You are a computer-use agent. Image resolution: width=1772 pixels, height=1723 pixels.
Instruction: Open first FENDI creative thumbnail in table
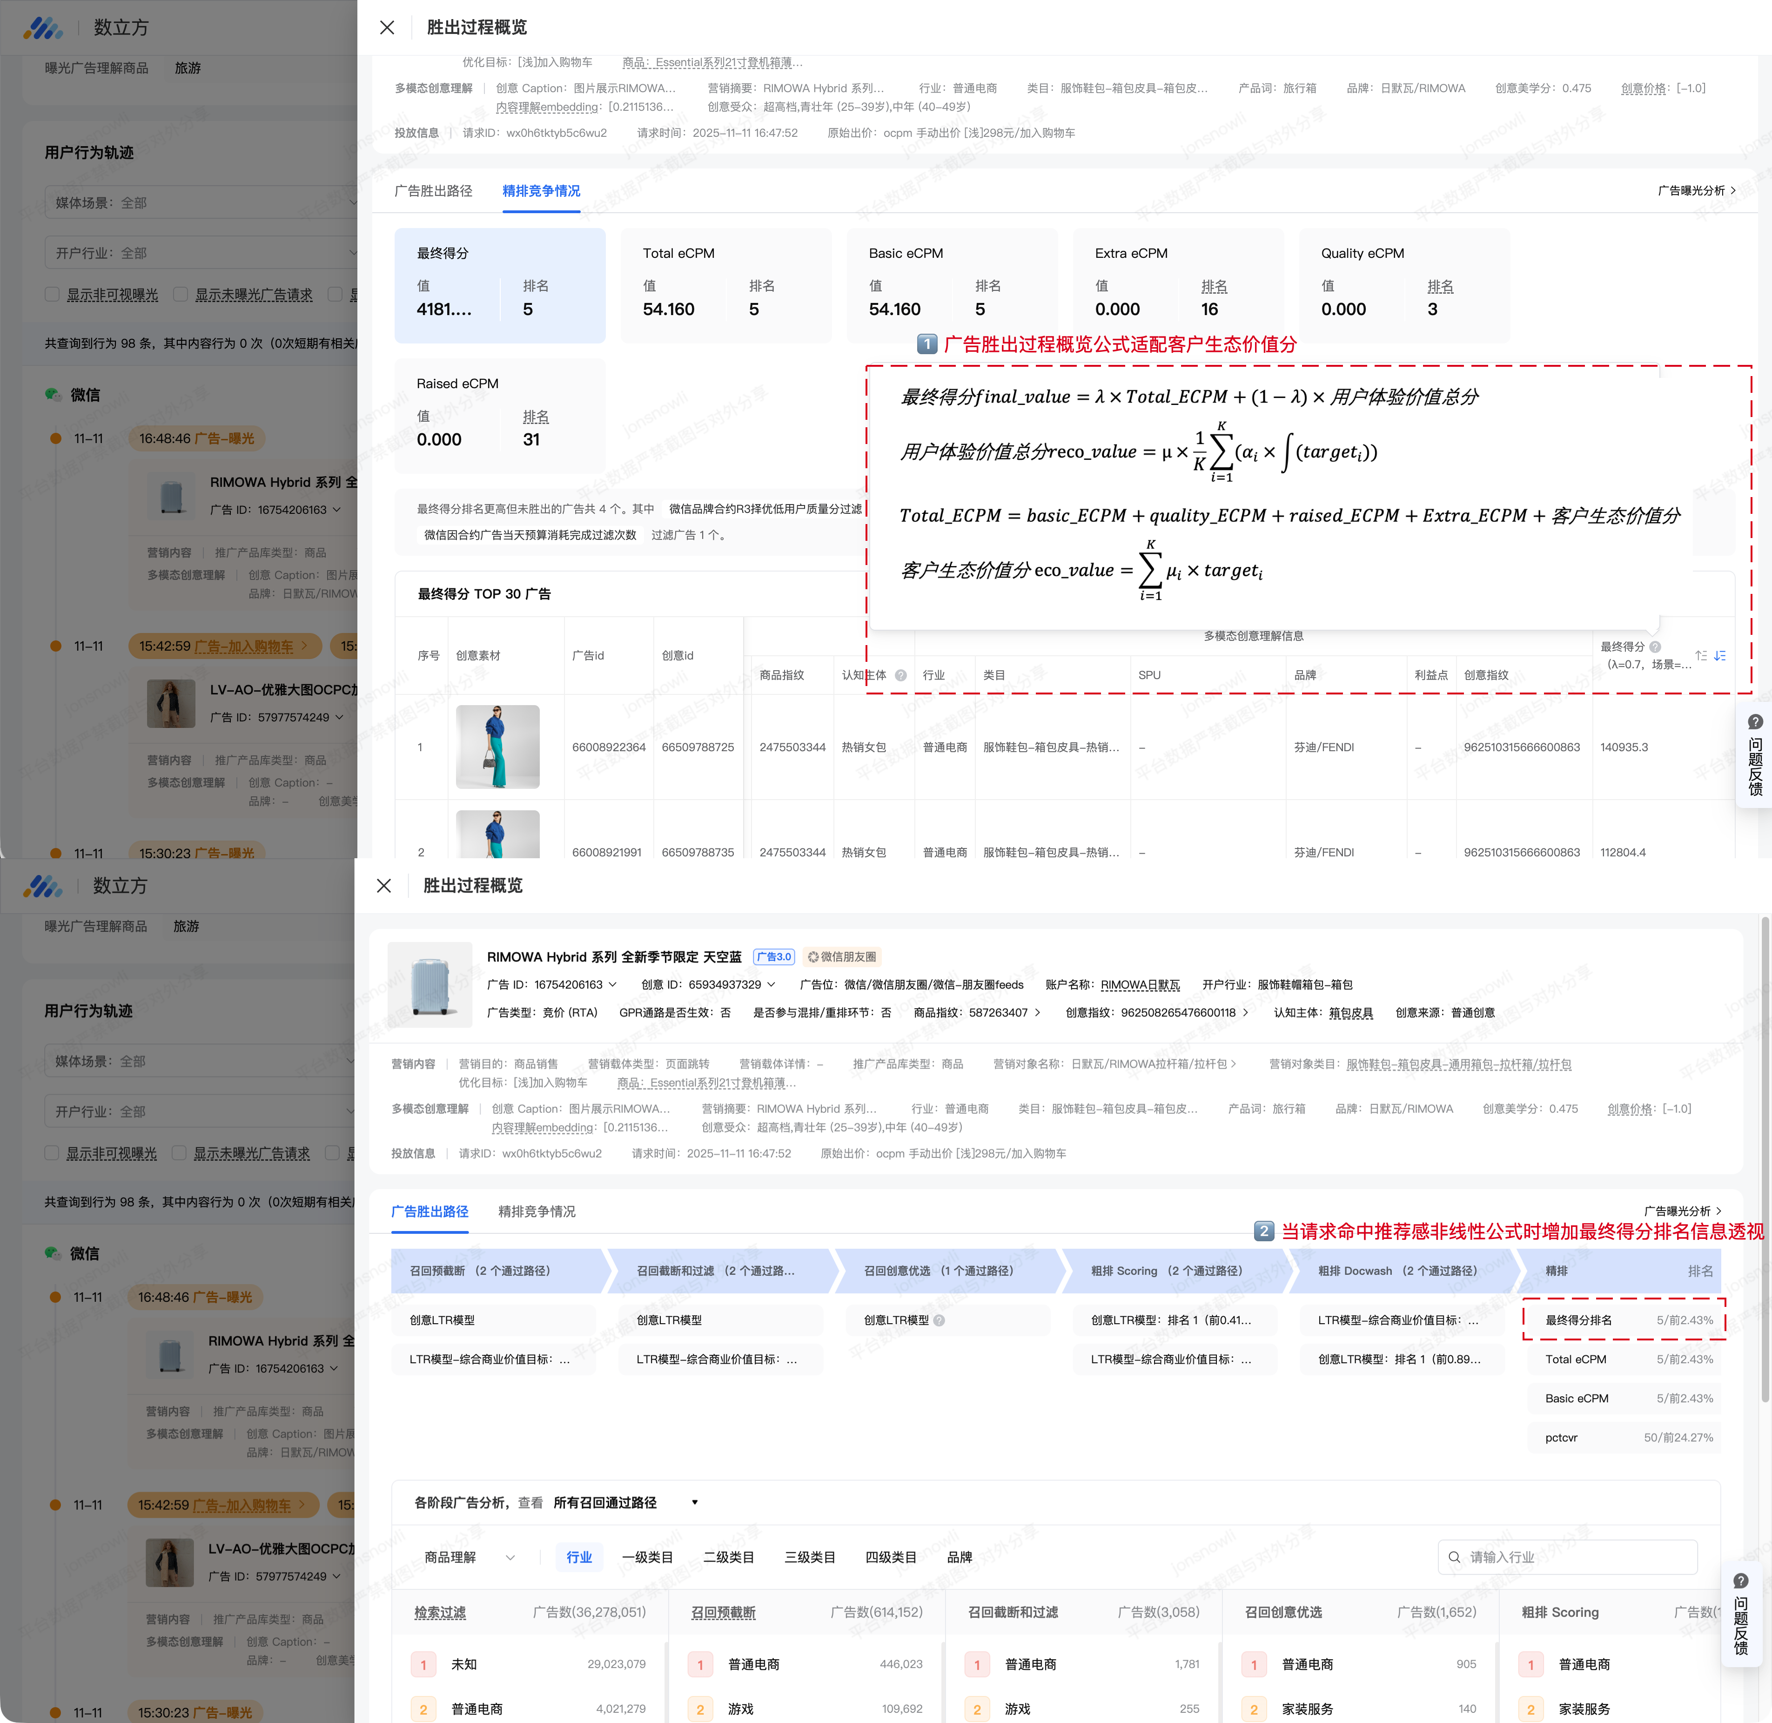(497, 747)
